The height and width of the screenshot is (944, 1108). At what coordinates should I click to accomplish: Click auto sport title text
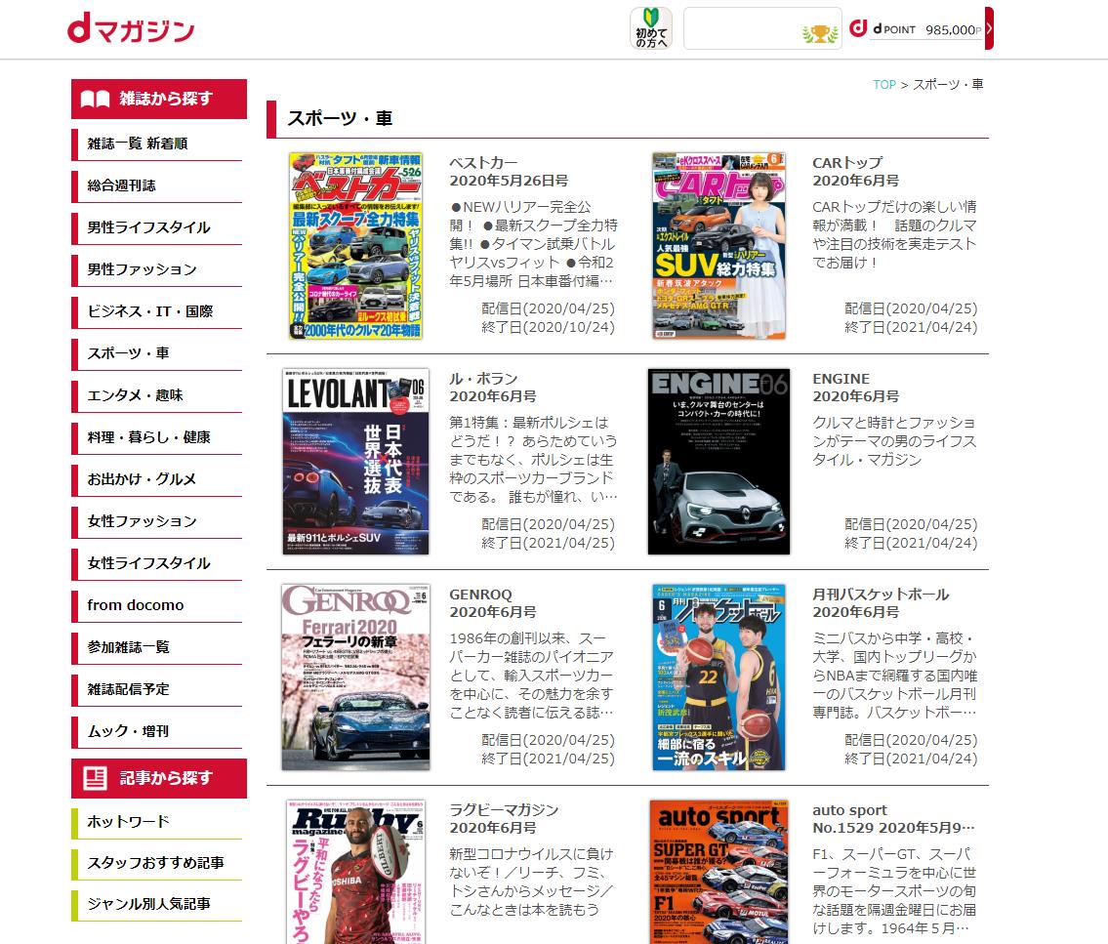[849, 810]
